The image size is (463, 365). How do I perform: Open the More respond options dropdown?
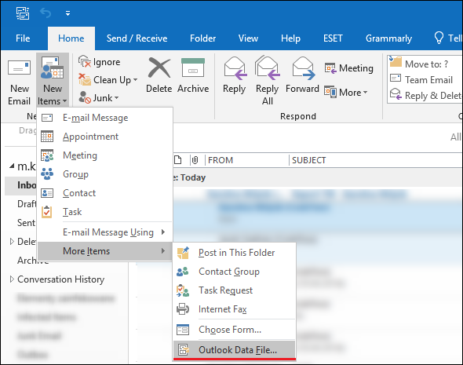[x=346, y=93]
